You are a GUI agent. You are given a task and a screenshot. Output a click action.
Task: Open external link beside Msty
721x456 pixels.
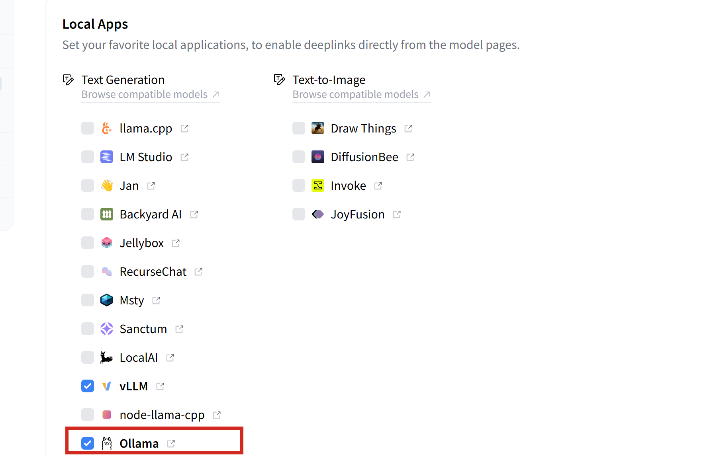tap(156, 300)
